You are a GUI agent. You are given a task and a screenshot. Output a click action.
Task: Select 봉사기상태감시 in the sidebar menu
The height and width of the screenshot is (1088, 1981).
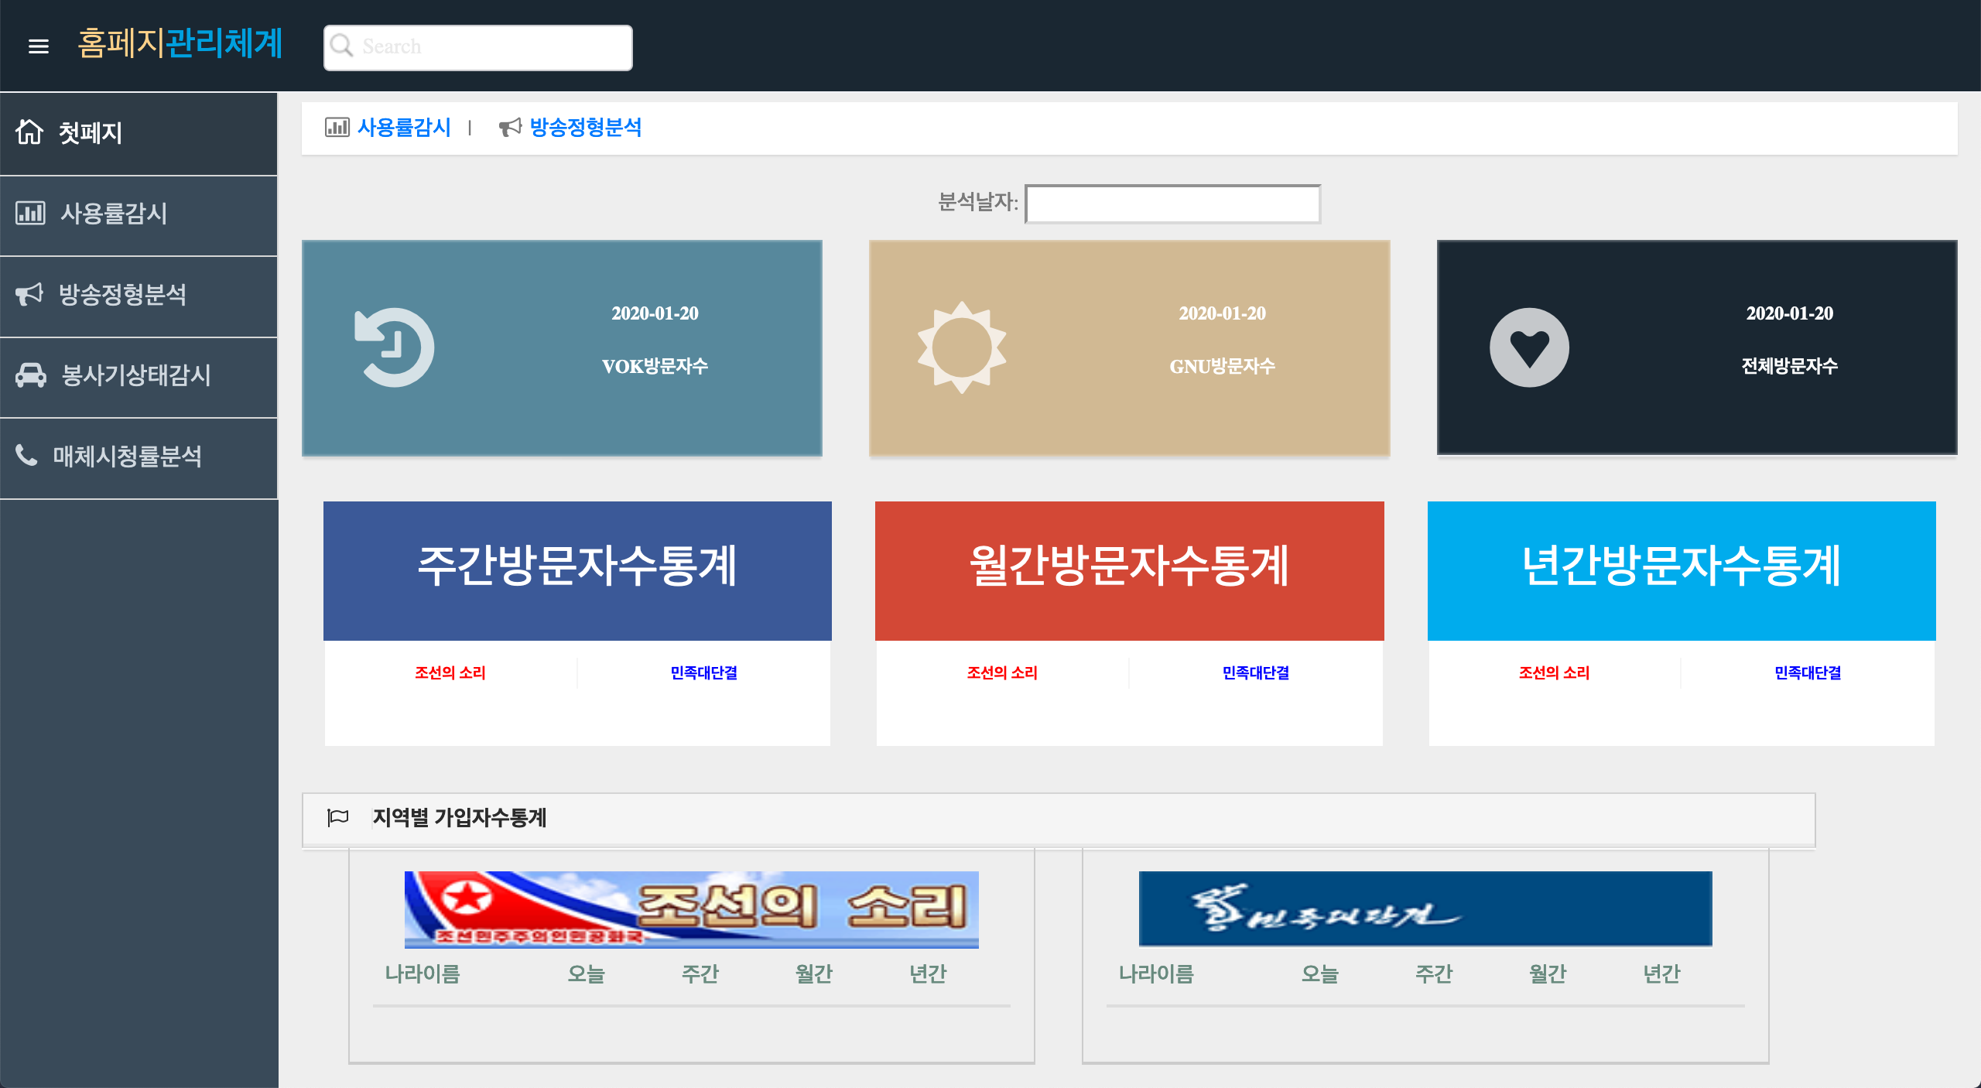[x=135, y=375]
